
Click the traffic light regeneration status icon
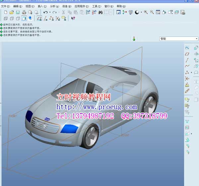134,39
